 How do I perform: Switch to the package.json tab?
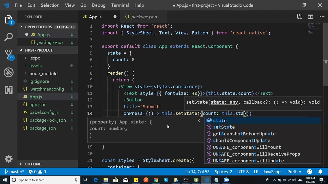pyautogui.click(x=144, y=17)
